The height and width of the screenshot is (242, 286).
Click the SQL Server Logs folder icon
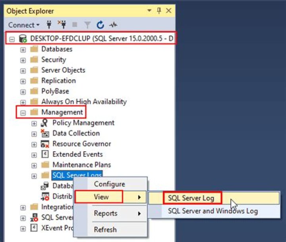pyautogui.click(x=45, y=175)
